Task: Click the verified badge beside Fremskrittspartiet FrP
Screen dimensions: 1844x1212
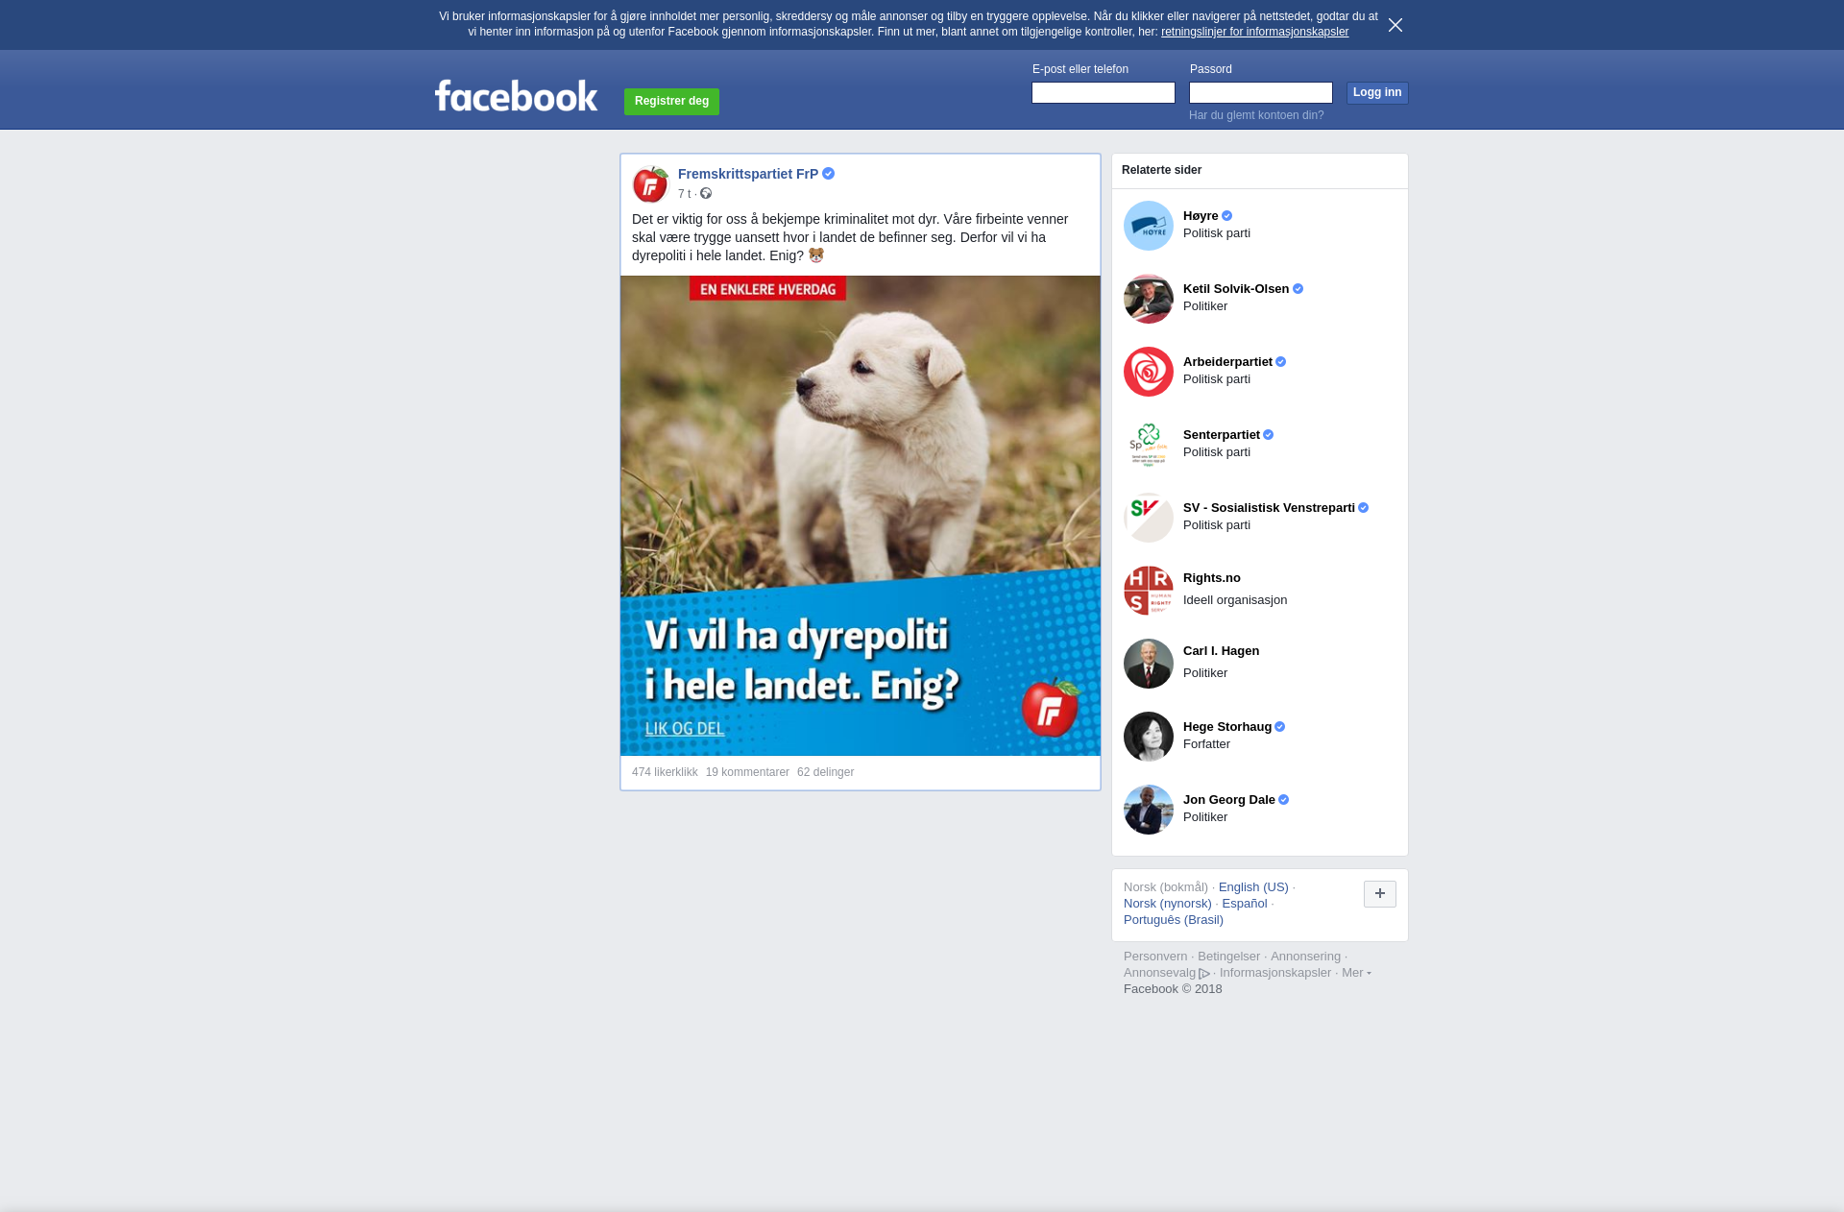Action: [x=828, y=174]
